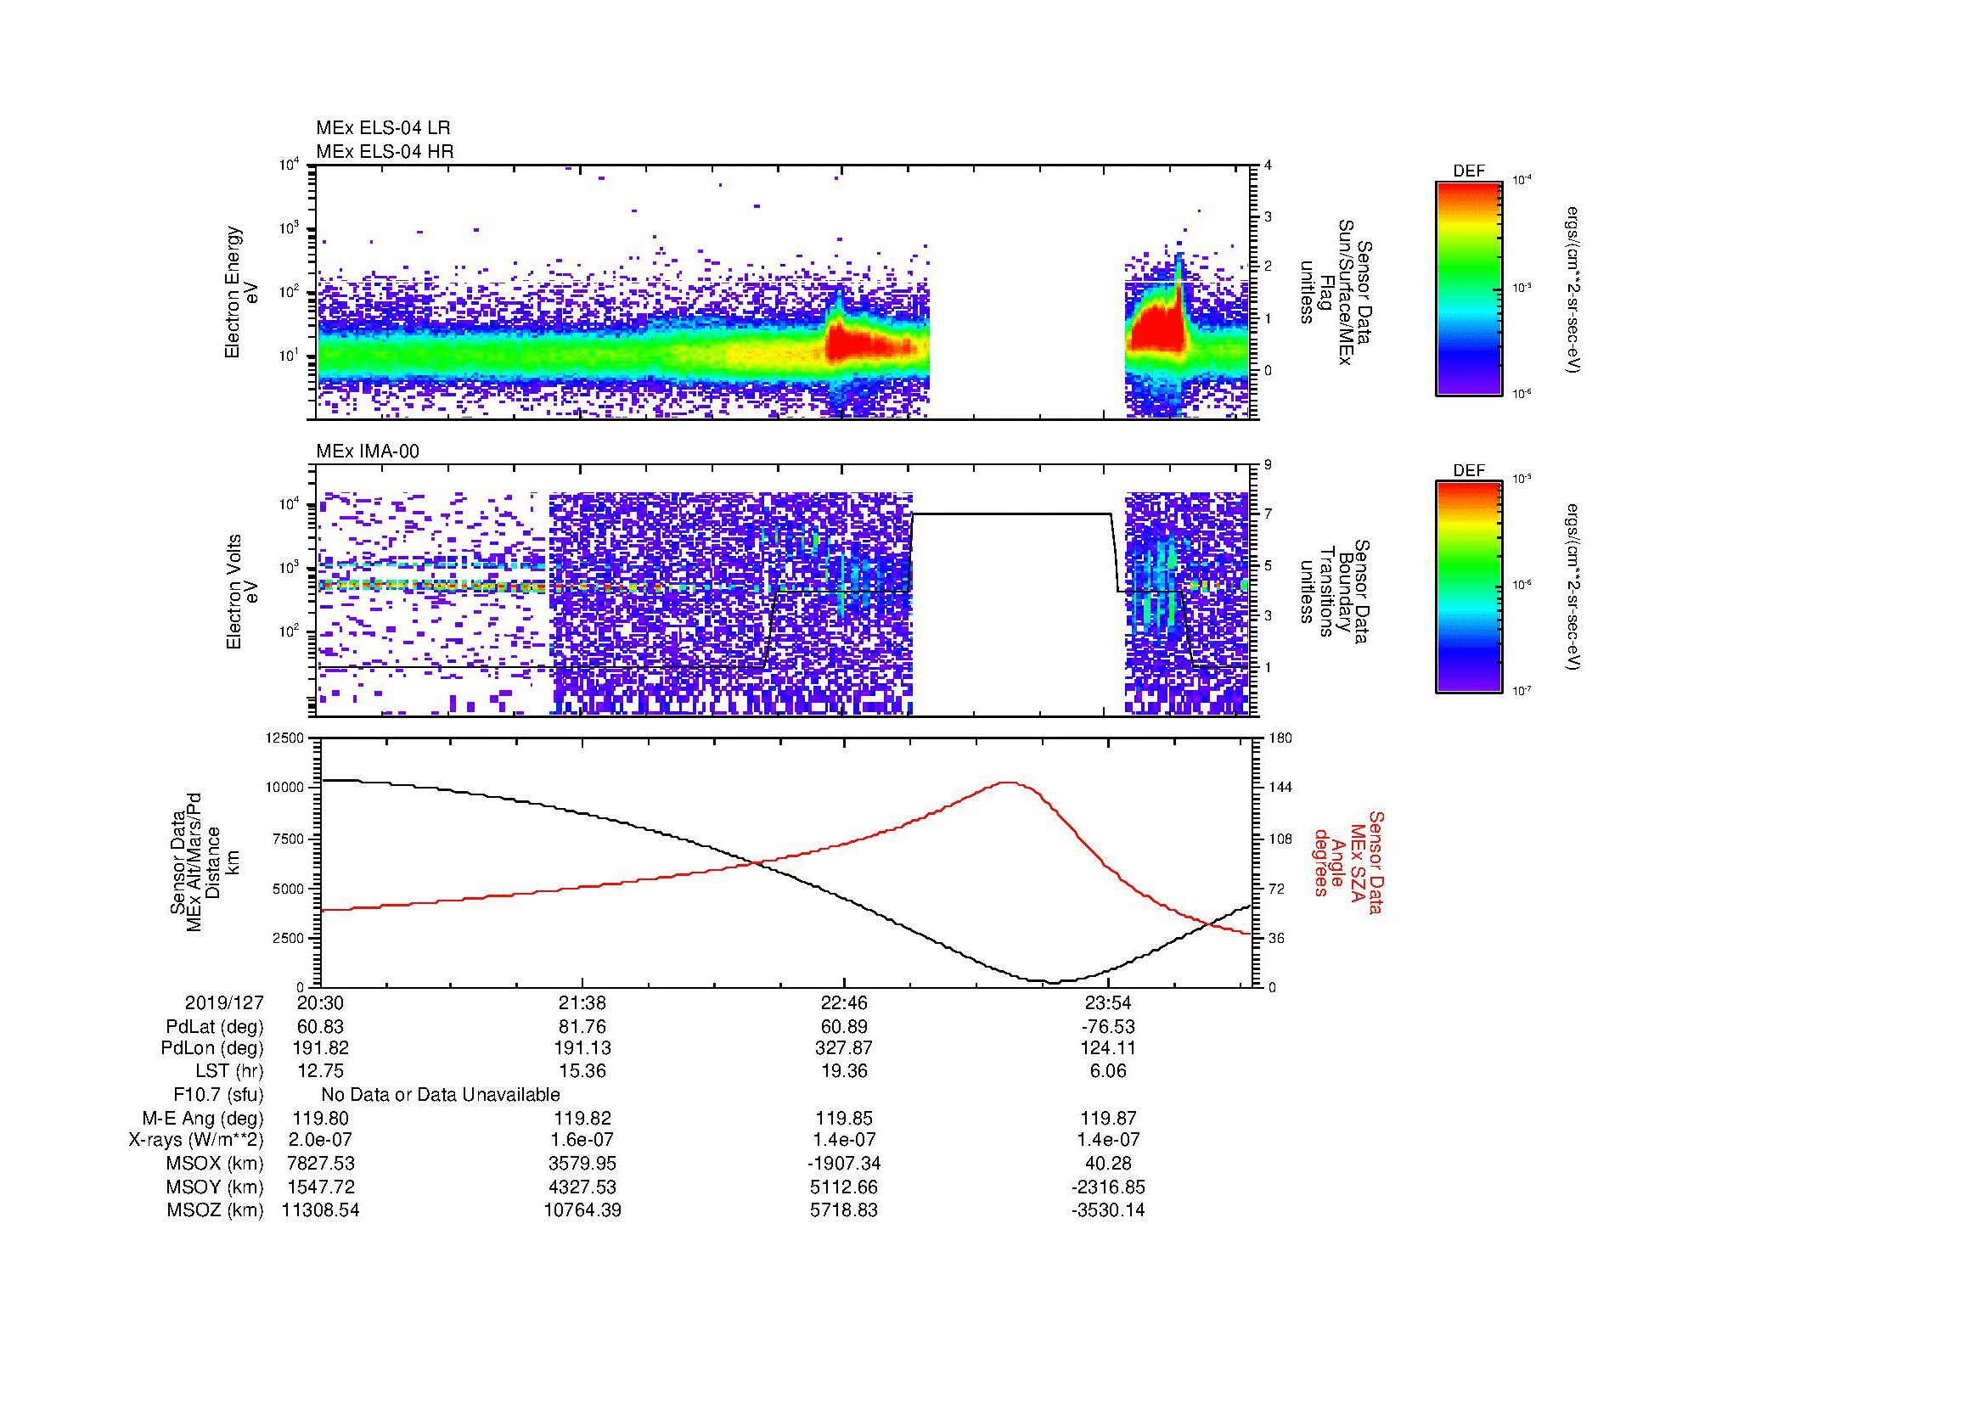Screen dimensions: 1986x1403
Task: Click the 12500 altitude axis tick label
Action: (x=286, y=738)
